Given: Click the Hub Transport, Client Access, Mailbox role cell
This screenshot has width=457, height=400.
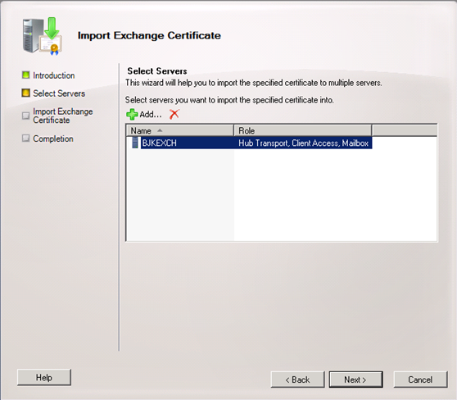Looking at the screenshot, I should (303, 143).
